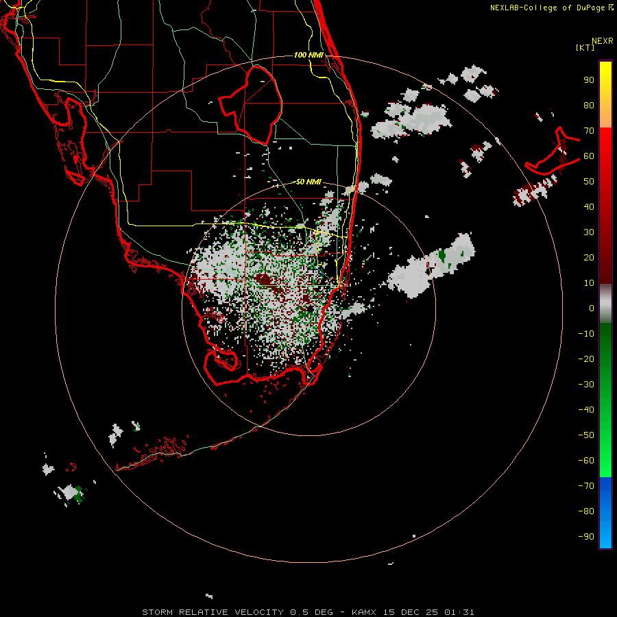This screenshot has width=617, height=617.
Task: Click the 0 value on the velocity scale
Action: 592,308
